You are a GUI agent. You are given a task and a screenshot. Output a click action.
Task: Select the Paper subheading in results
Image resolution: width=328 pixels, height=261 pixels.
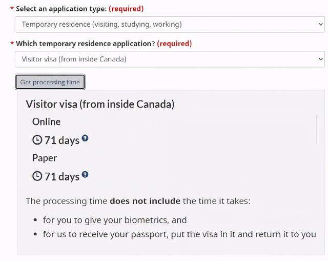click(45, 158)
